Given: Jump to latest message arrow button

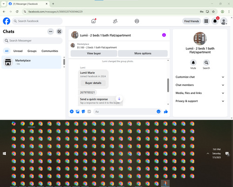Looking at the screenshot, I should (x=119, y=99).
